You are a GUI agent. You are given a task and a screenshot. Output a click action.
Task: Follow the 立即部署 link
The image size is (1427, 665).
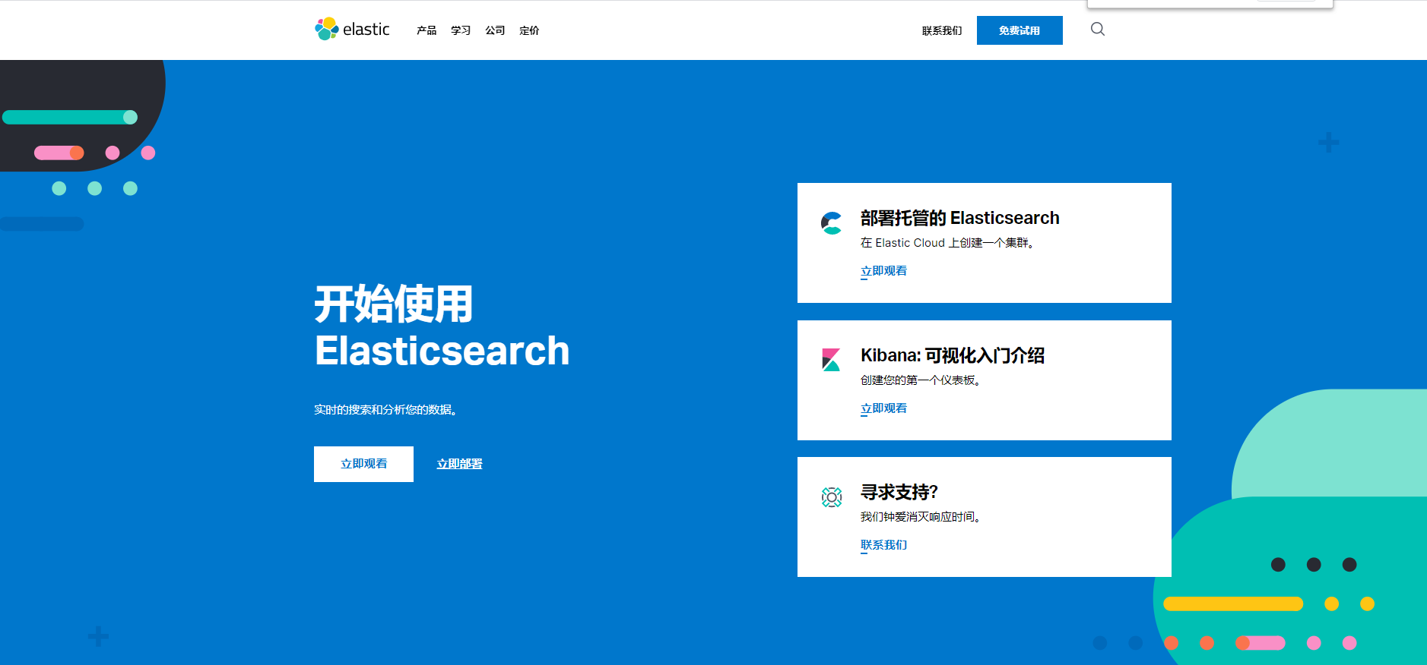tap(459, 464)
